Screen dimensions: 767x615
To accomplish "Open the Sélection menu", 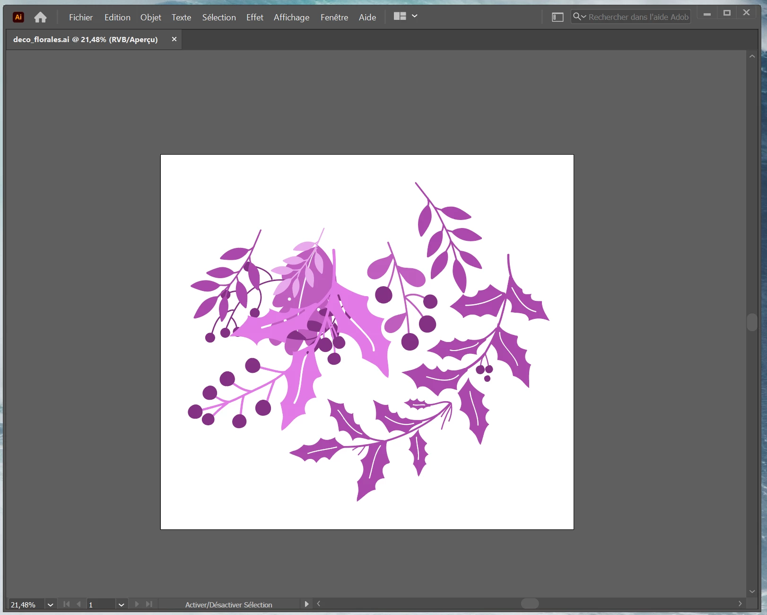I will [x=219, y=18].
